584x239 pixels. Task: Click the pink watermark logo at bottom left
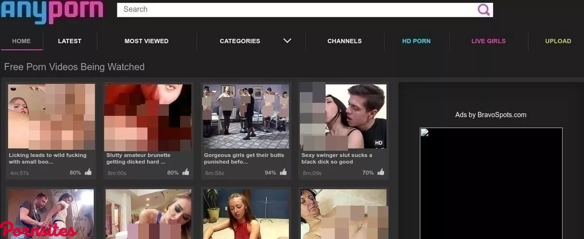pyautogui.click(x=38, y=231)
